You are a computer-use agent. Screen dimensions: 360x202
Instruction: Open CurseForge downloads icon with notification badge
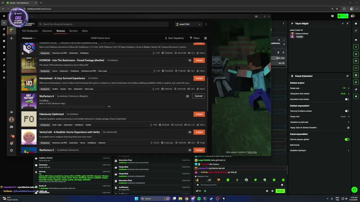point(12,136)
